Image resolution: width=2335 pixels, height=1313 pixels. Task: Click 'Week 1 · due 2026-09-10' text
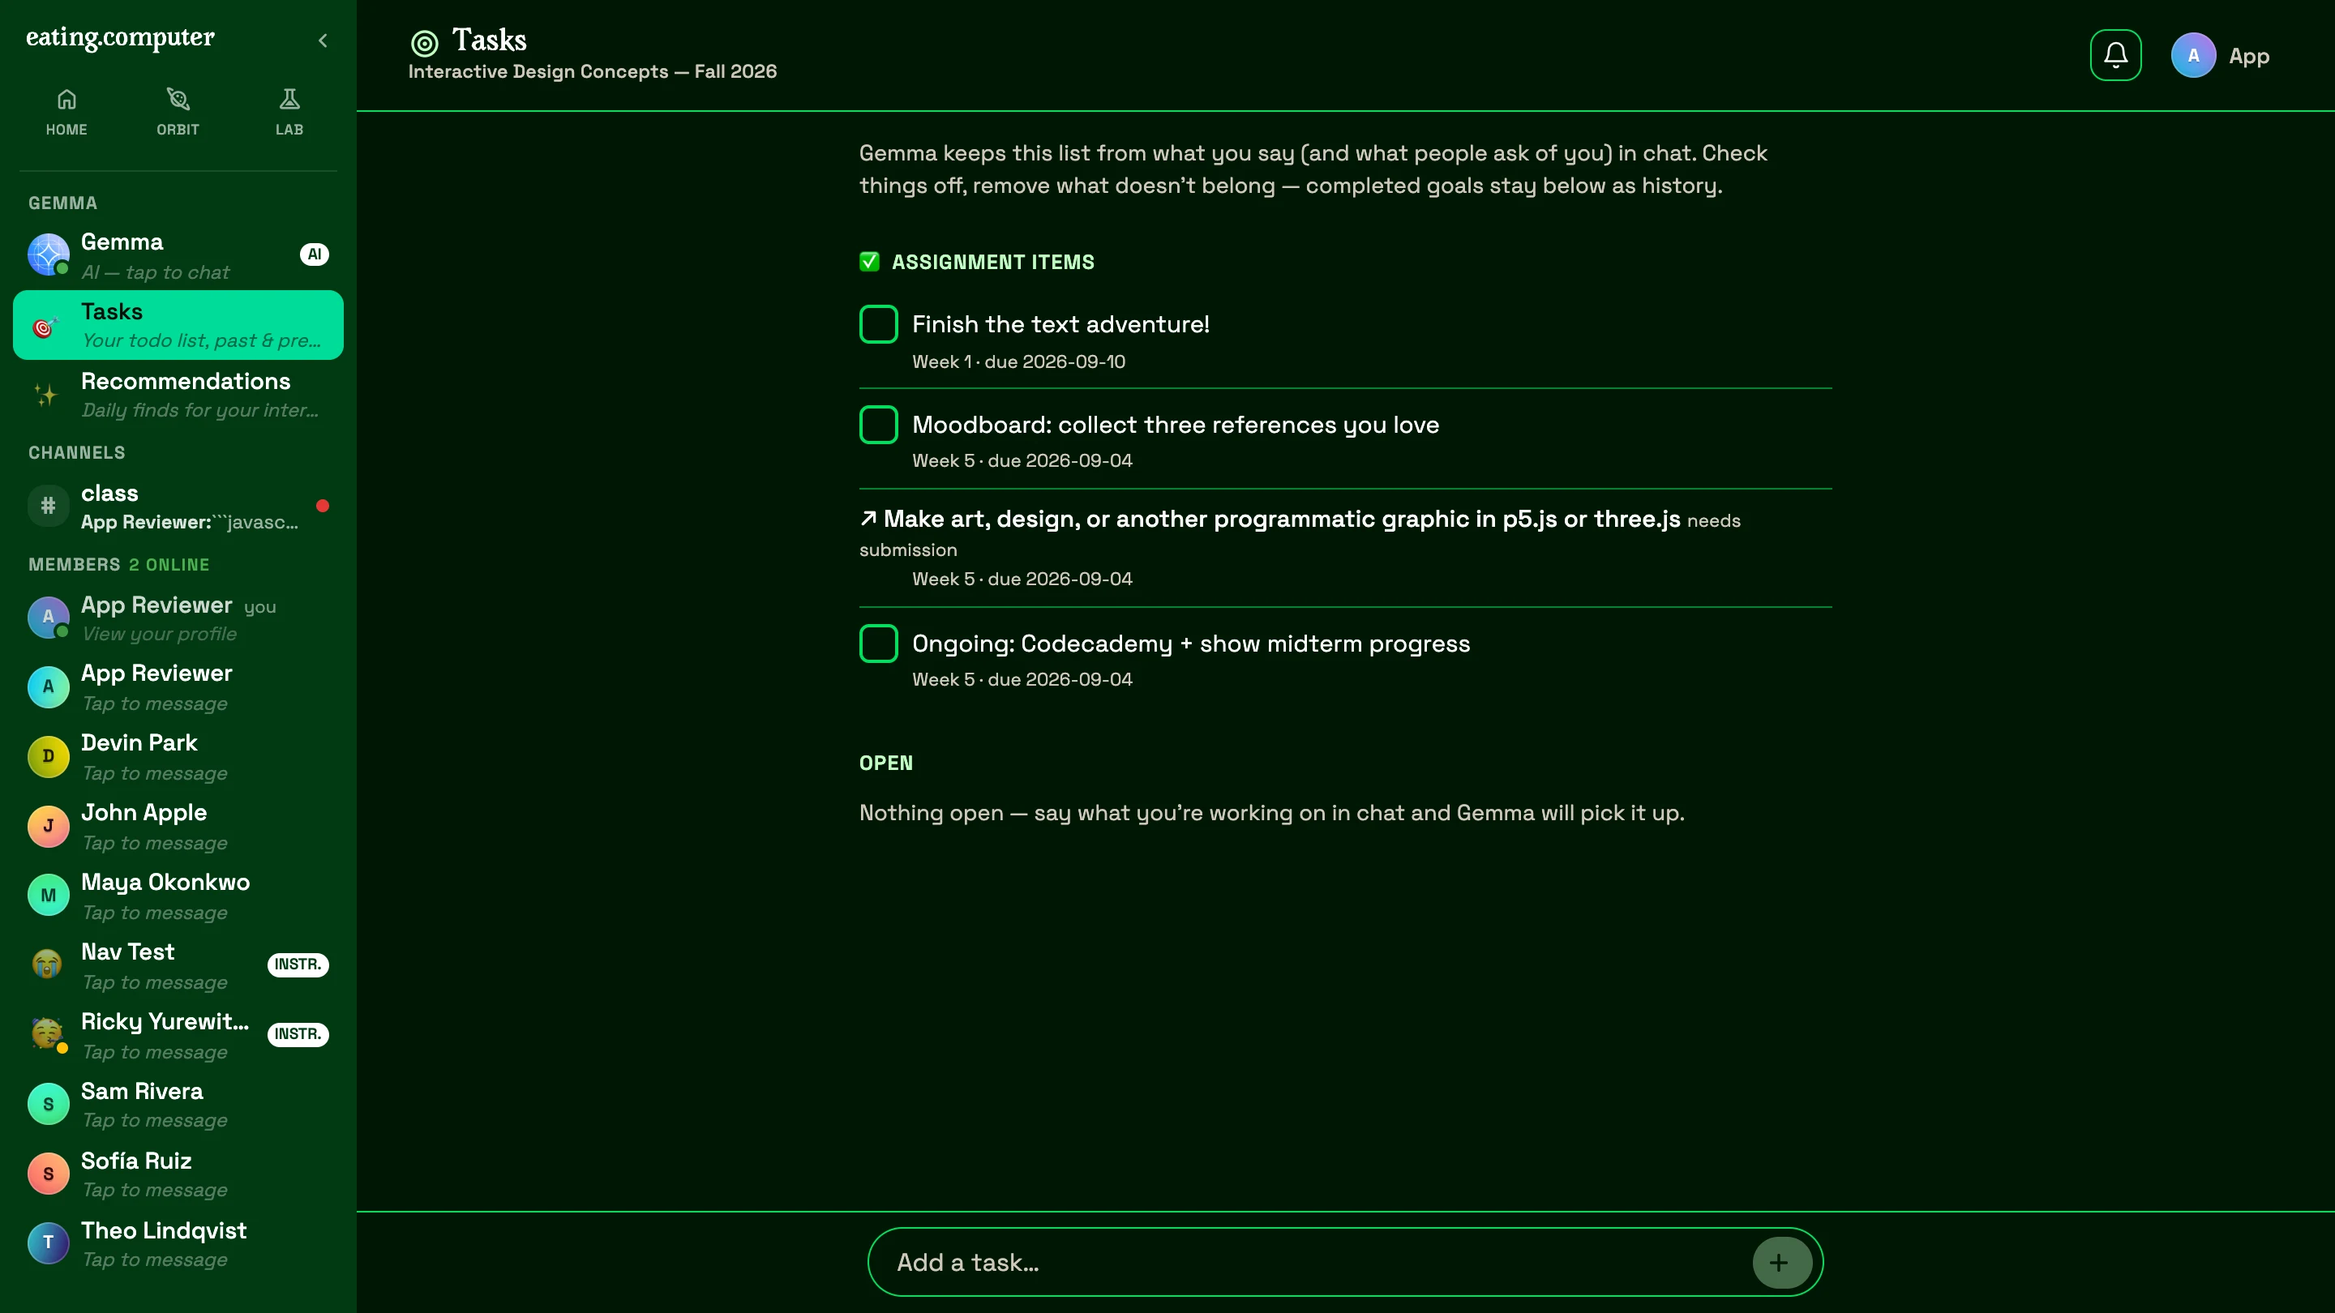click(1019, 361)
